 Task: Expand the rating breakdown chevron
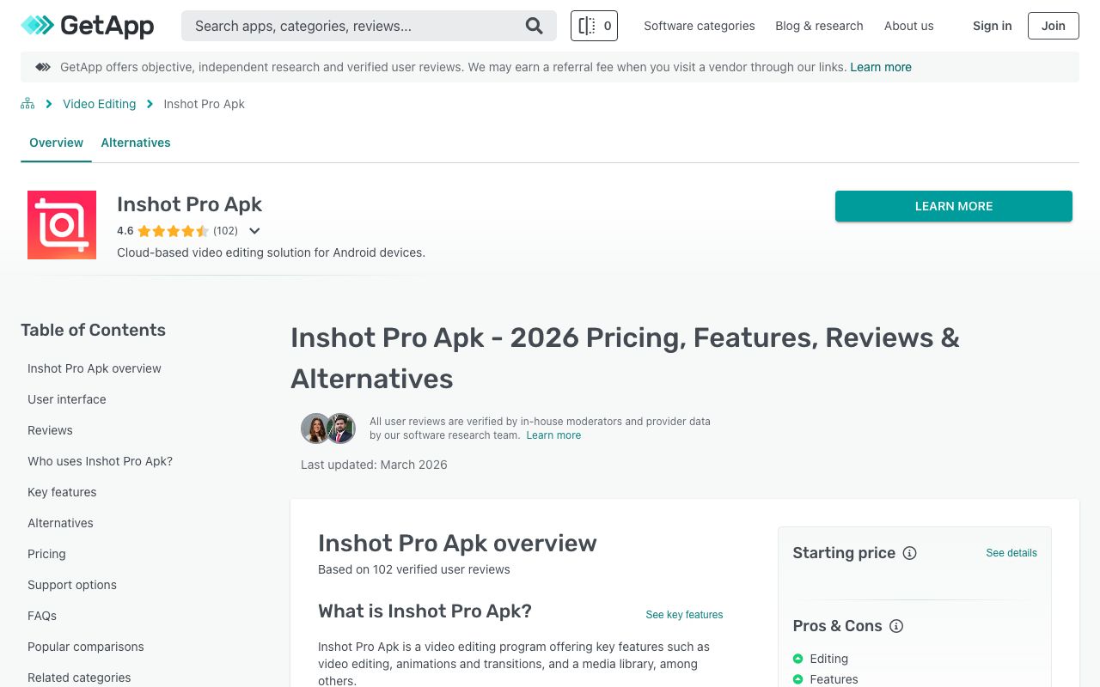(x=254, y=231)
